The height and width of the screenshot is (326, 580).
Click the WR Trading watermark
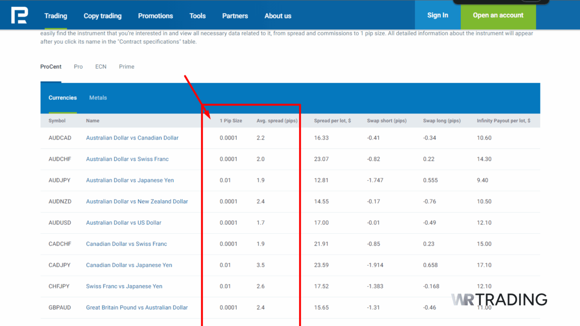click(498, 299)
